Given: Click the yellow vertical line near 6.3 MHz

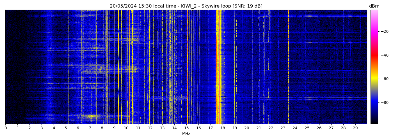Looking at the screenshot, I should pos(82,67).
